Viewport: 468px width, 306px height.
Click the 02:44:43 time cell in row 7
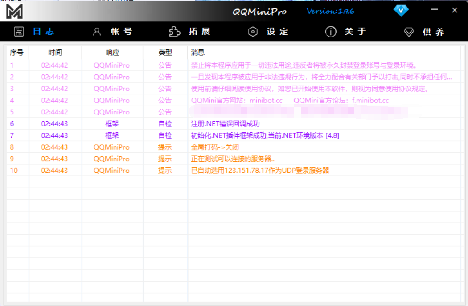click(55, 135)
